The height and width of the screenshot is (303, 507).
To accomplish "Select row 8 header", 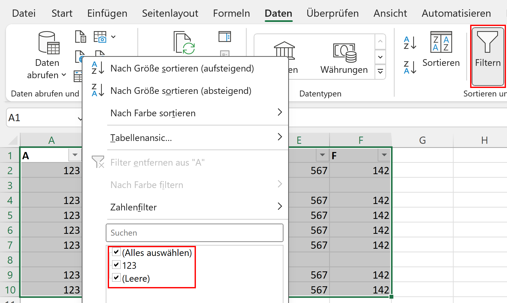I will [x=10, y=260].
